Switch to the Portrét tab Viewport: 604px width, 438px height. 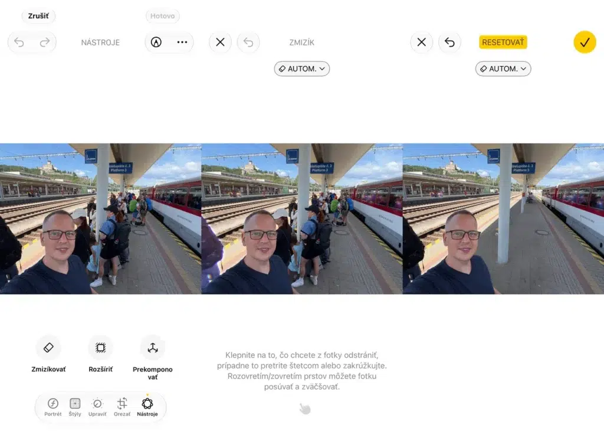pyautogui.click(x=52, y=407)
